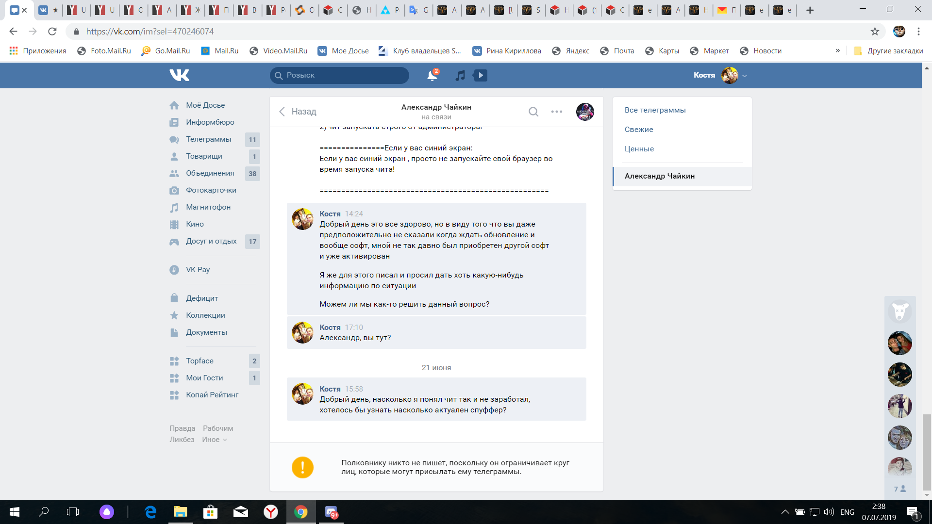Open the three-dots conversation actions menu
The width and height of the screenshot is (932, 524).
click(556, 112)
